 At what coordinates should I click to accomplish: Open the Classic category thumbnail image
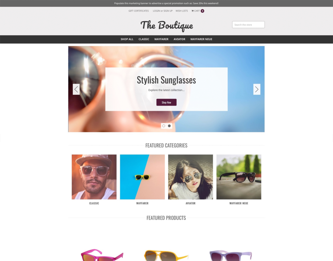(x=94, y=177)
